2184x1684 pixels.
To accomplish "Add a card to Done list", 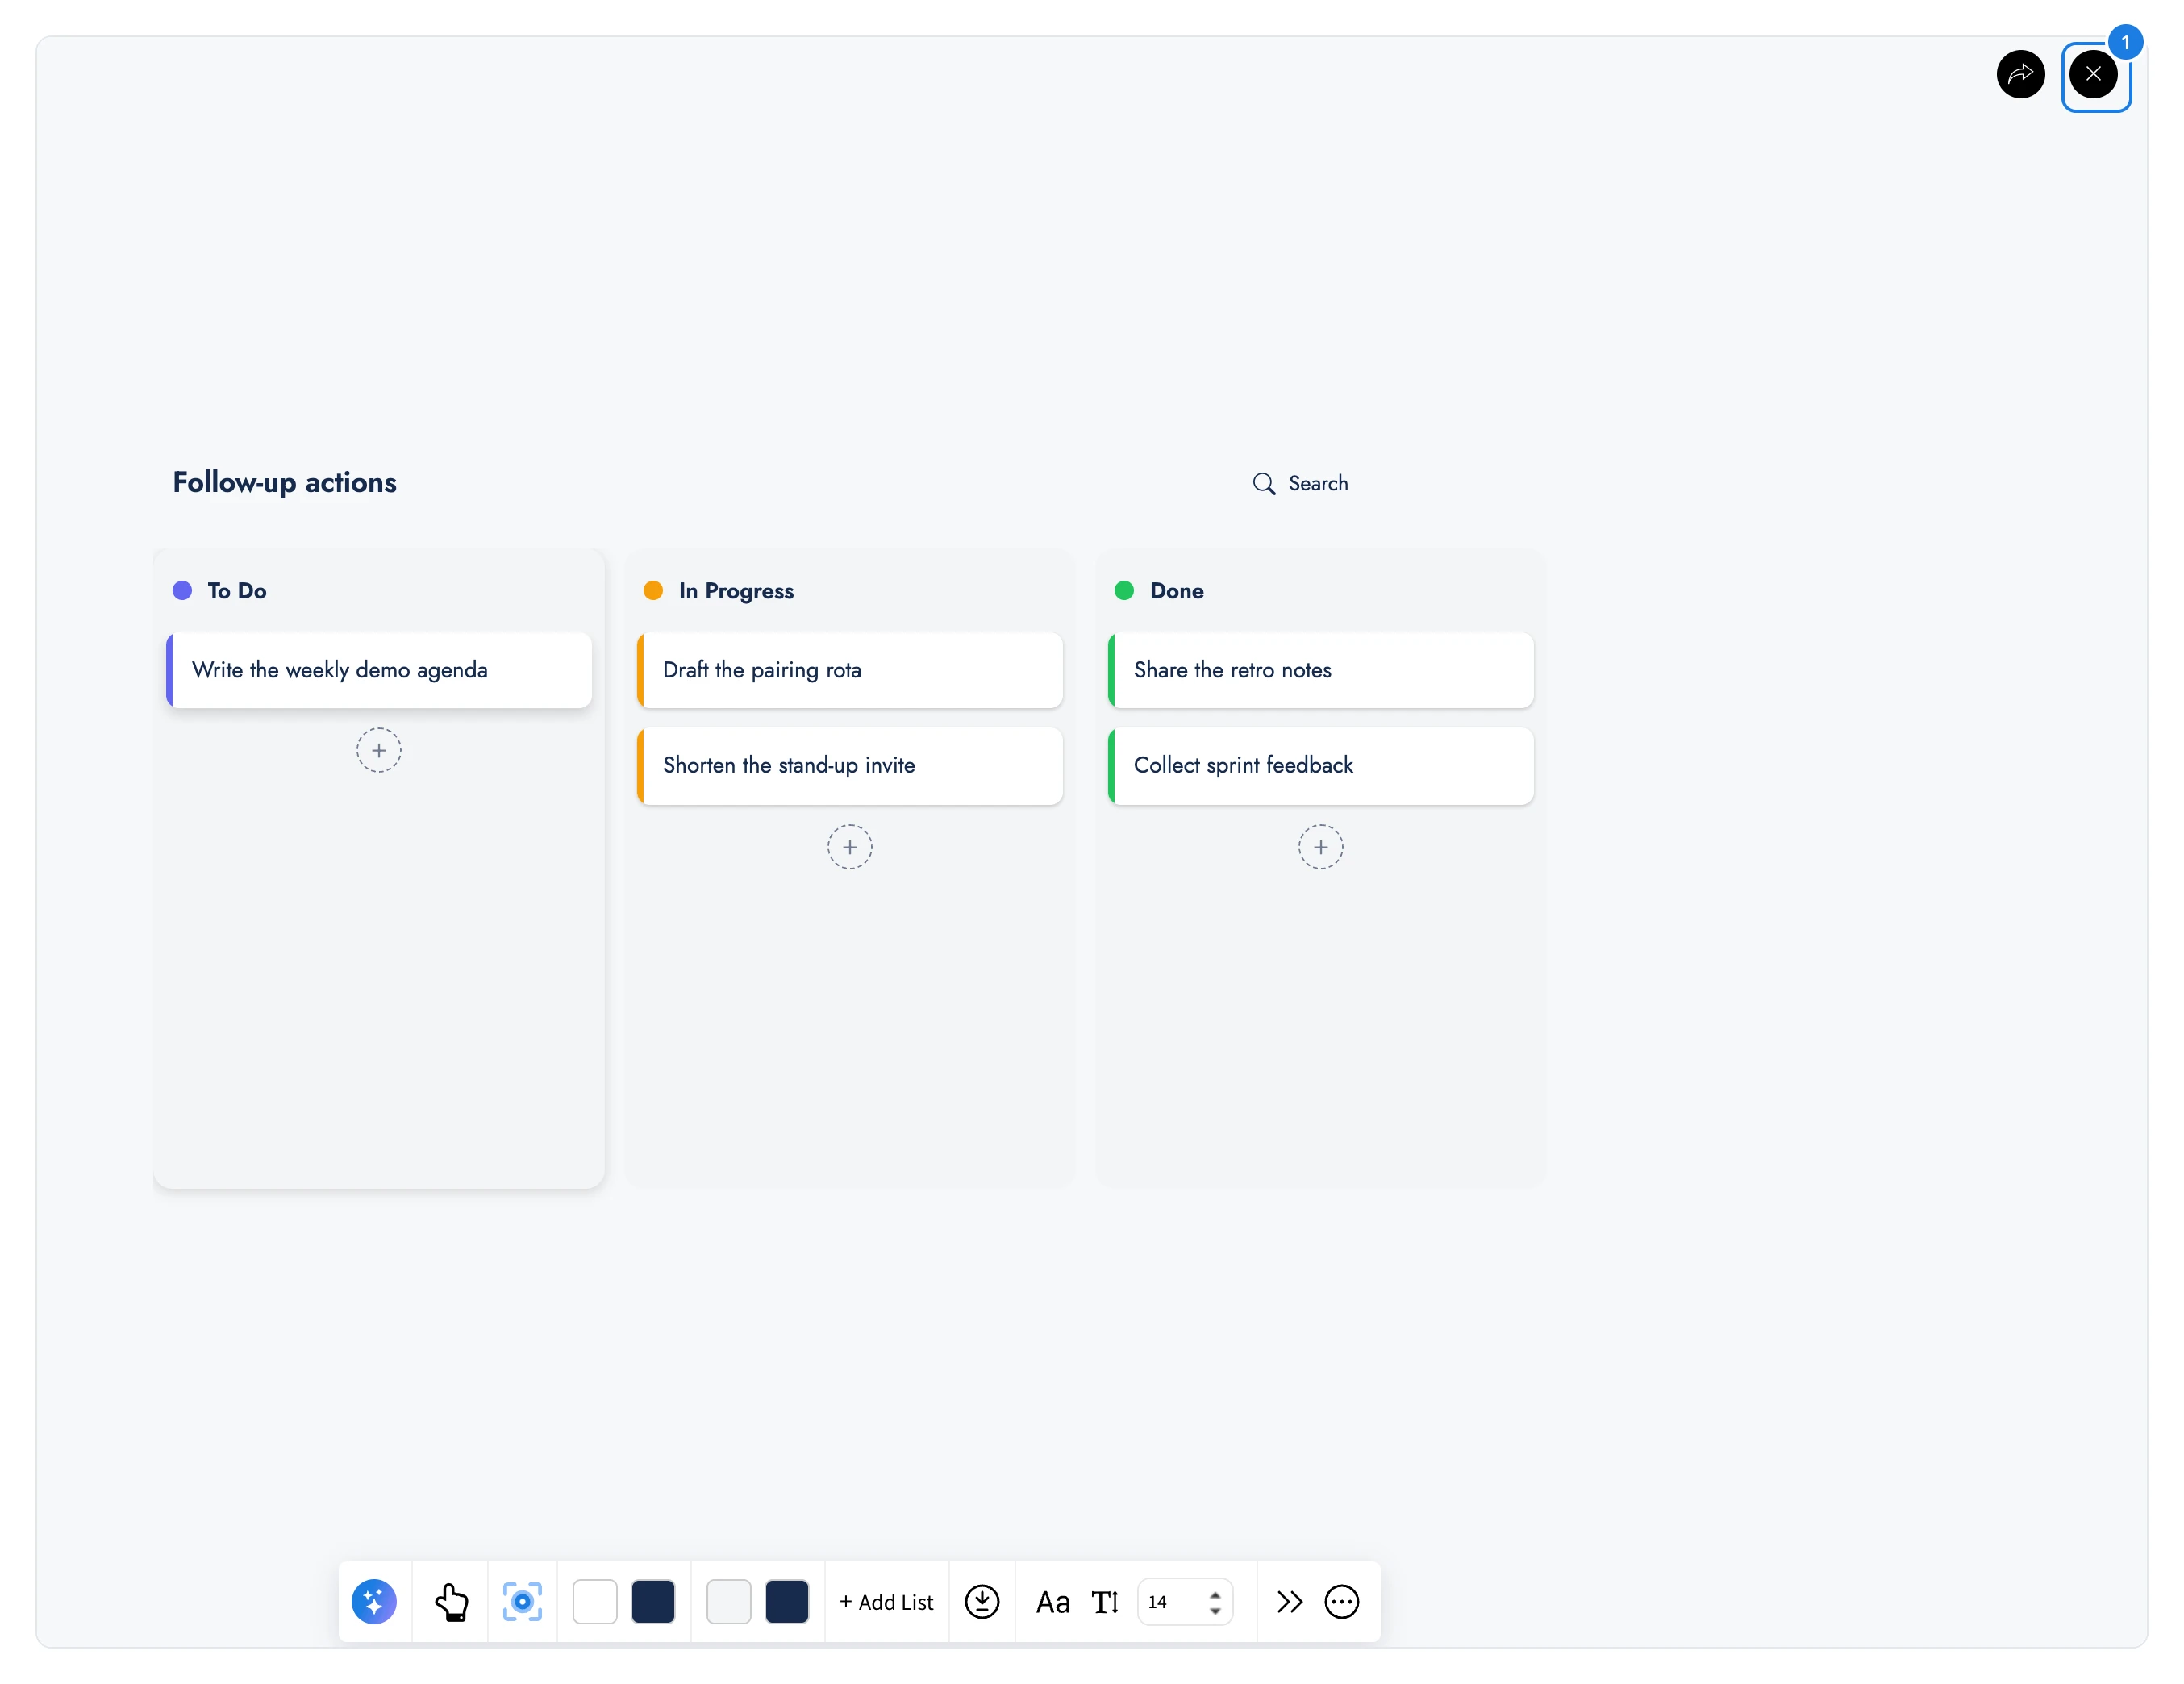I will (x=1321, y=847).
